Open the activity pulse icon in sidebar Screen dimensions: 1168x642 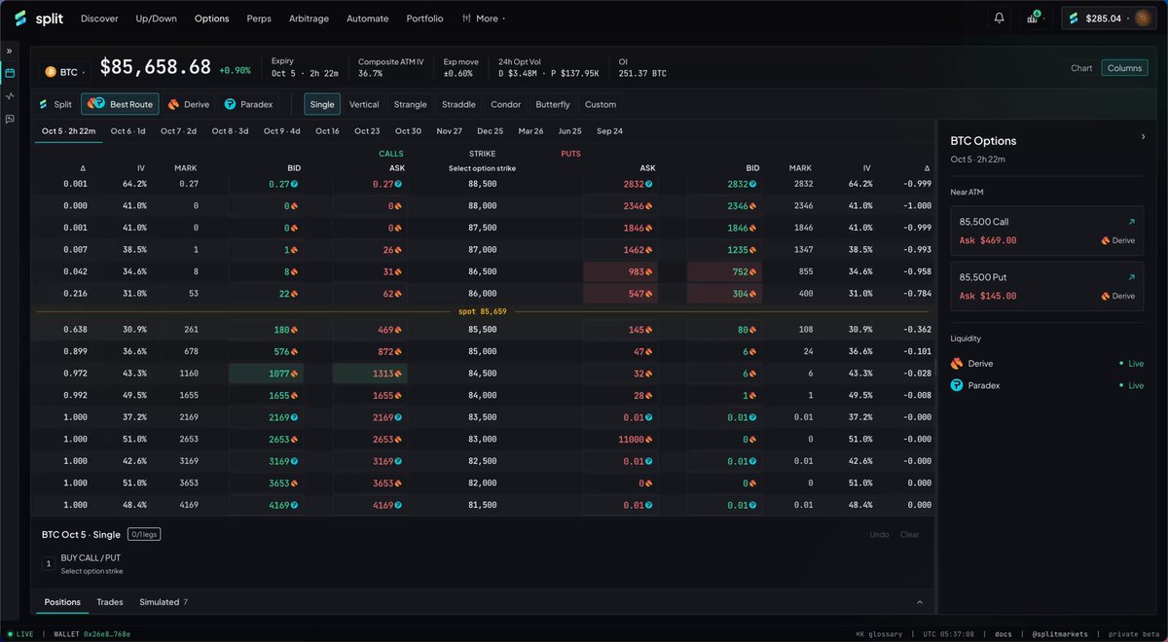tap(10, 96)
